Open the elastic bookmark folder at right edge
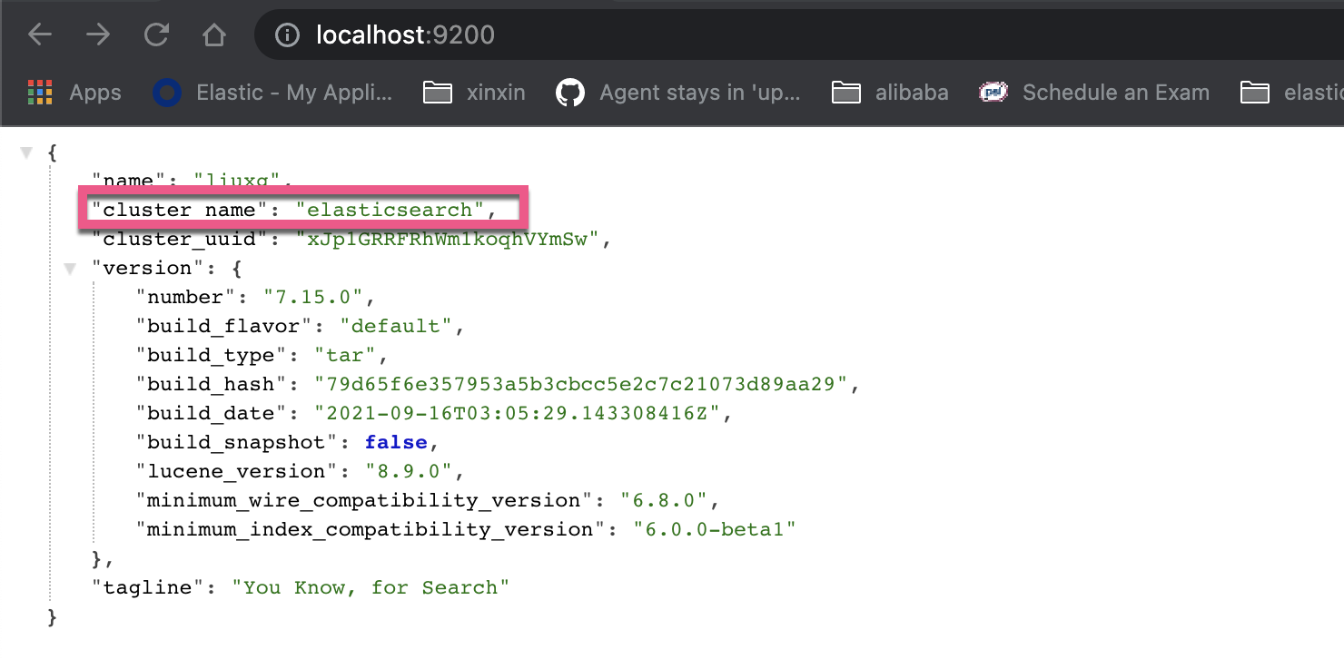The width and height of the screenshot is (1344, 659). pyautogui.click(x=1292, y=93)
